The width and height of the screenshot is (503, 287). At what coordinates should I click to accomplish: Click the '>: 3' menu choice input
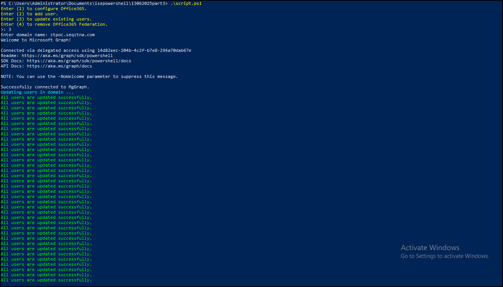pyautogui.click(x=6, y=29)
